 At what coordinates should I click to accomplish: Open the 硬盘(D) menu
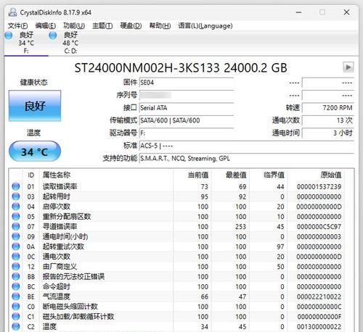[x=131, y=25]
